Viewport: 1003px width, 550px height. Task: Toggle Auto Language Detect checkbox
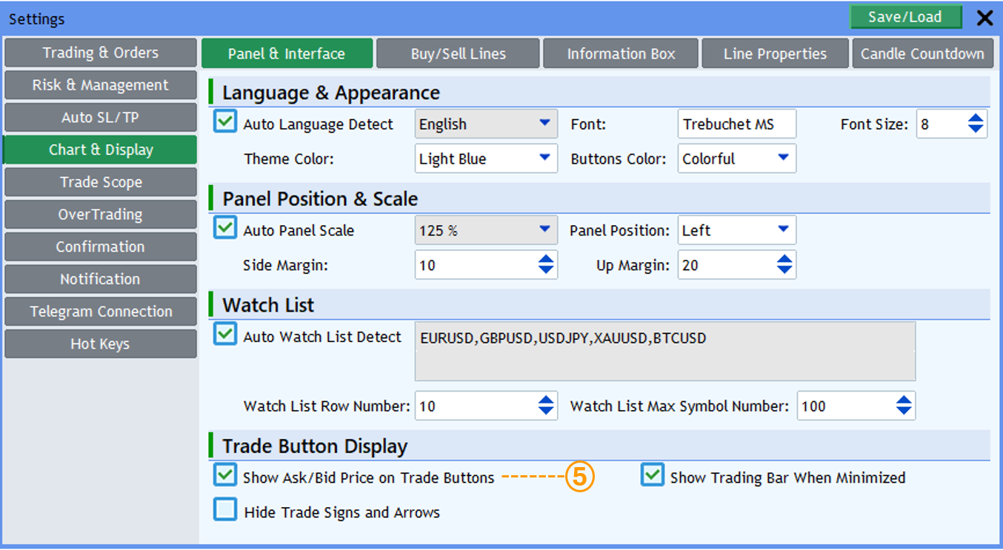[x=225, y=121]
